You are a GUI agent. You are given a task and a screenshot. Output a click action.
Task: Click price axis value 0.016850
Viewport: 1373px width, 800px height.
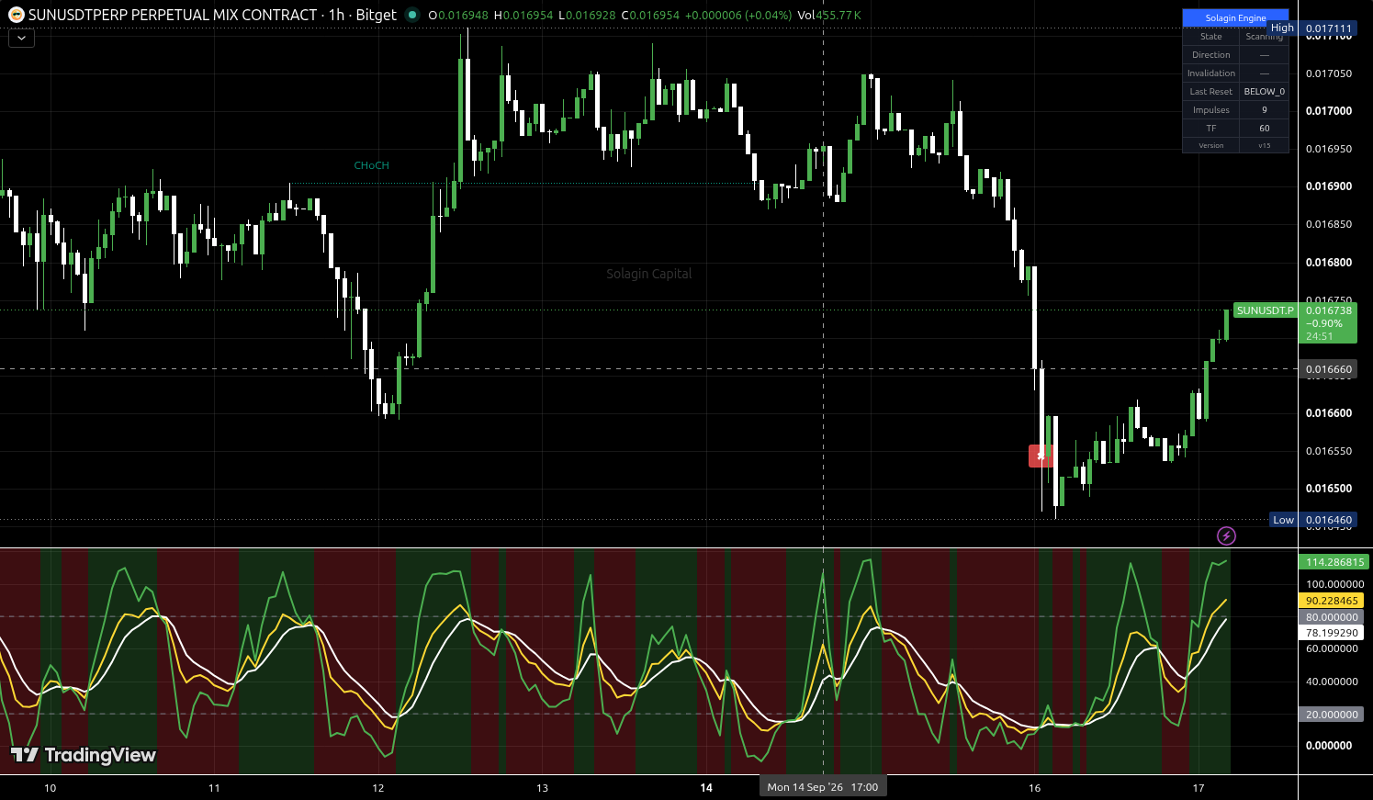[1329, 224]
